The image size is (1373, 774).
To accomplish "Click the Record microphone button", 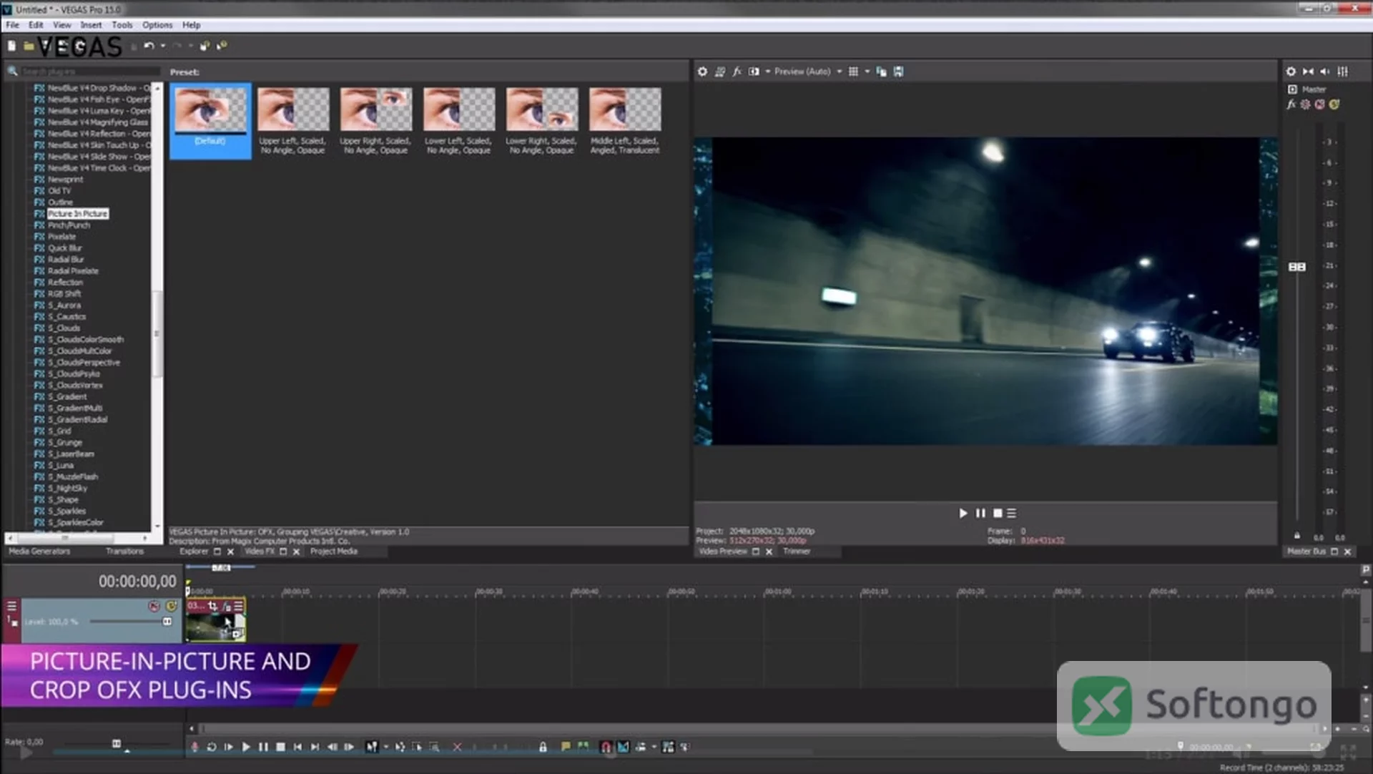I will coord(195,747).
